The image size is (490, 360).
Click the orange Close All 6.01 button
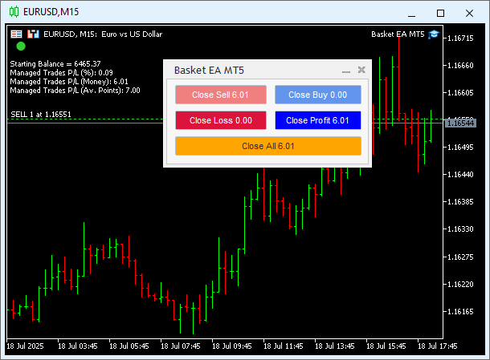pyautogui.click(x=268, y=146)
